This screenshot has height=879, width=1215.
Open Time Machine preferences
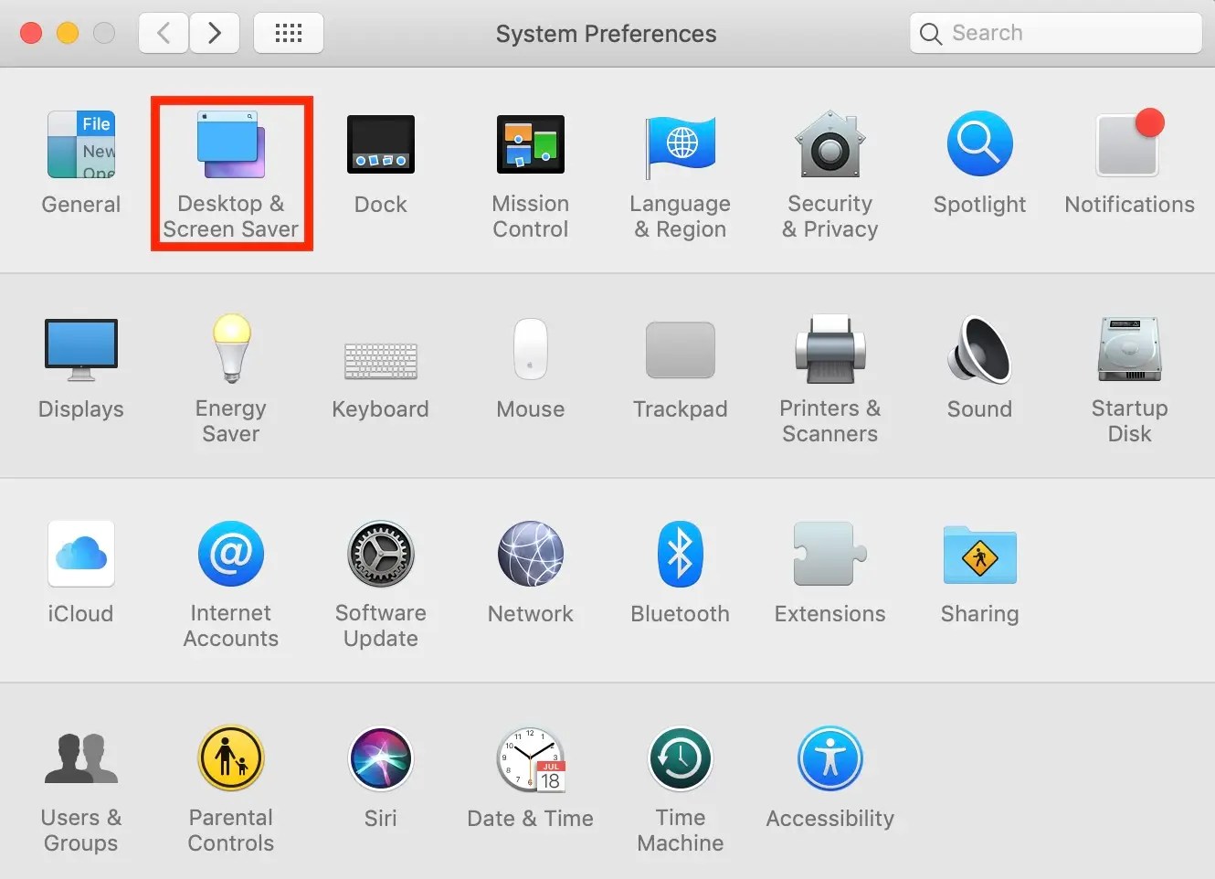pyautogui.click(x=680, y=759)
